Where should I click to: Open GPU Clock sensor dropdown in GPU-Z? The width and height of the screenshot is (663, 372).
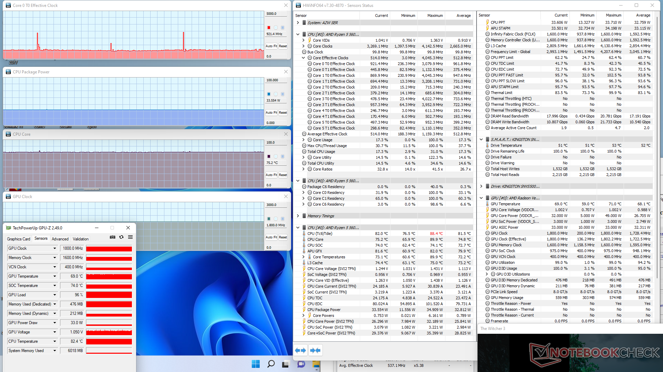[x=55, y=248]
